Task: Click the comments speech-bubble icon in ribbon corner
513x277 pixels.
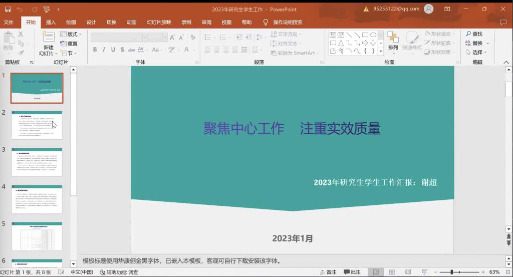Action: coord(503,22)
